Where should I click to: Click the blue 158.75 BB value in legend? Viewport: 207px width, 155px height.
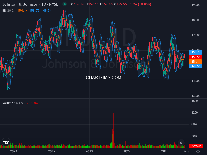(34, 11)
